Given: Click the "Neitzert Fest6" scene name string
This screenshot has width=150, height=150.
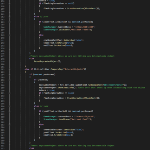Looking at the screenshot, I should (x=80, y=30).
